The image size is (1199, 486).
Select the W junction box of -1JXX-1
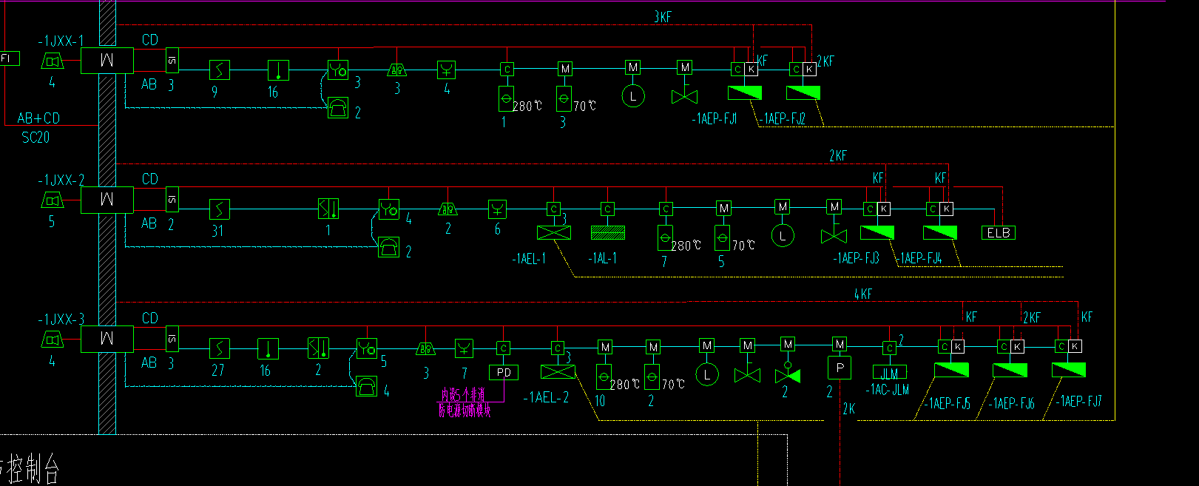click(x=107, y=61)
